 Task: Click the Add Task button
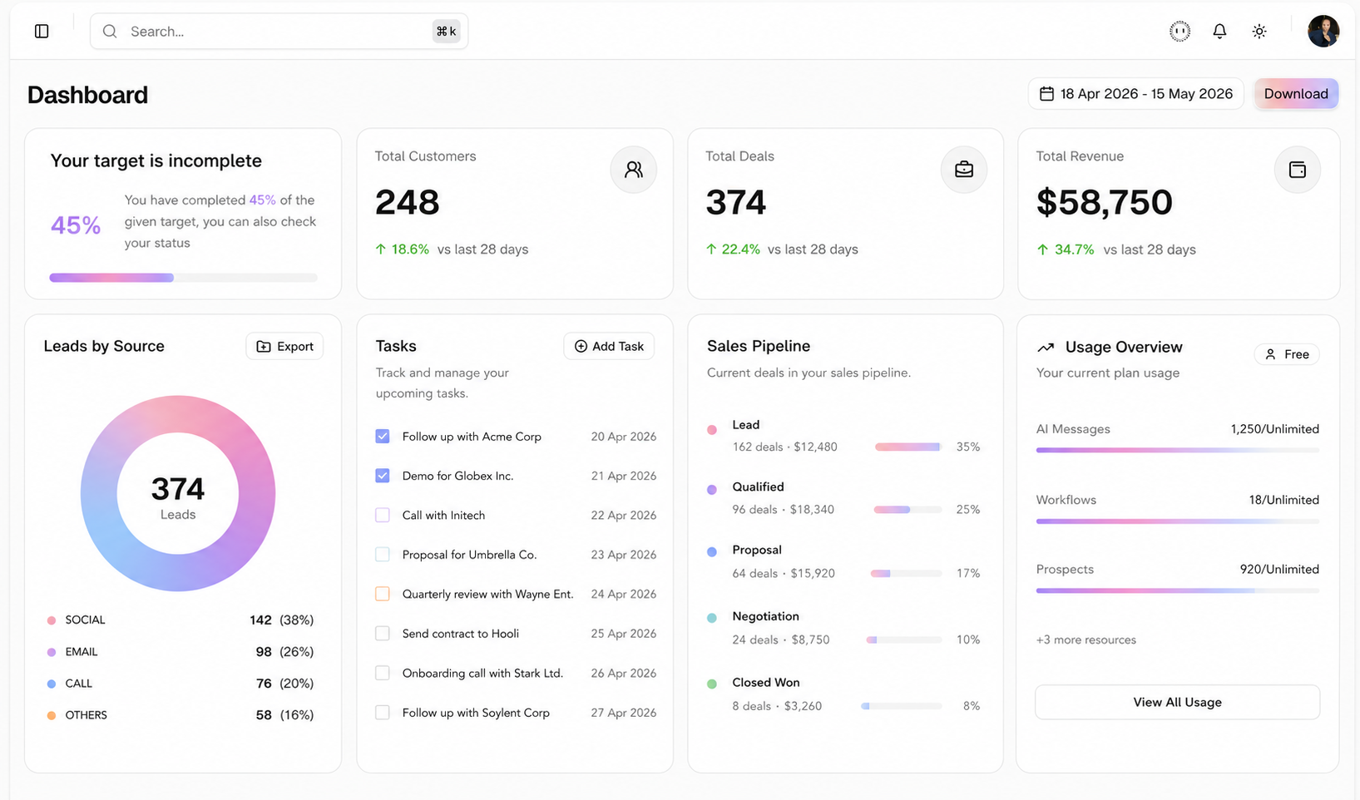pos(609,346)
